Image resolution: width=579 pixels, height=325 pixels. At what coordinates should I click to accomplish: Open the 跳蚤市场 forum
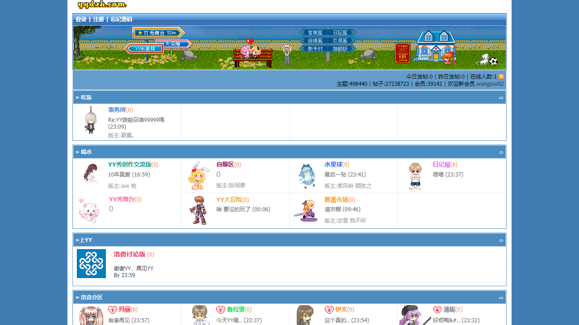(x=336, y=200)
